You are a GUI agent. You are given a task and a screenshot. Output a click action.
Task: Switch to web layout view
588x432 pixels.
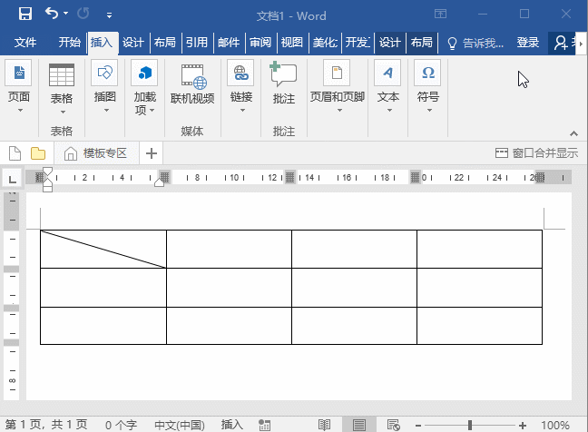pos(394,425)
